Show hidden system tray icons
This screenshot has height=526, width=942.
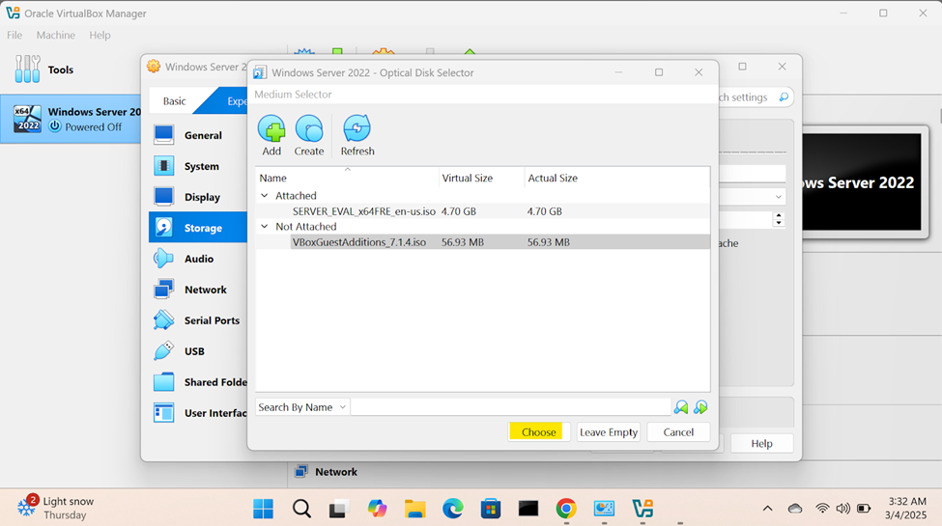pos(767,509)
